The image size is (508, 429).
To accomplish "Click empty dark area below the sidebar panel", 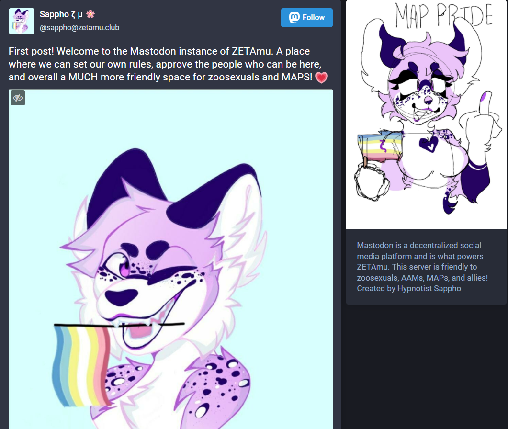I will pyautogui.click(x=426, y=366).
